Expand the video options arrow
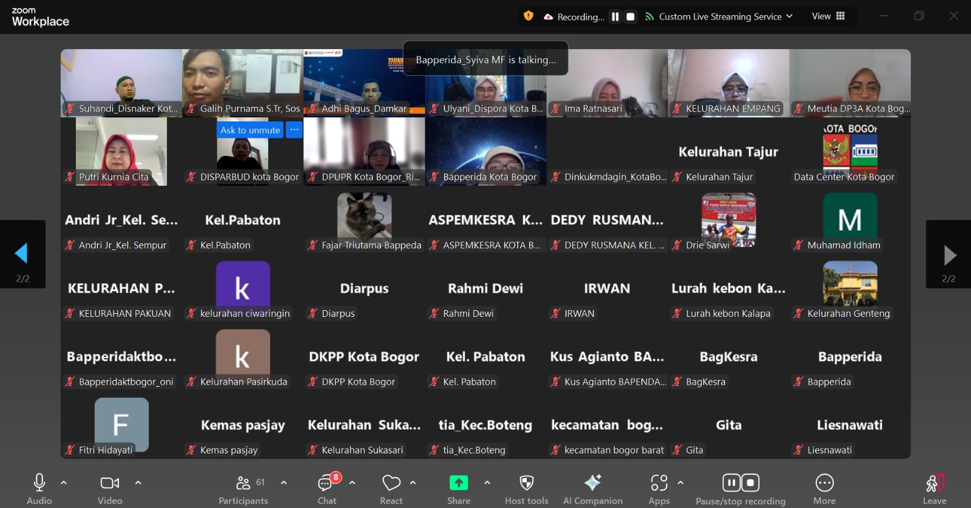 tap(138, 483)
